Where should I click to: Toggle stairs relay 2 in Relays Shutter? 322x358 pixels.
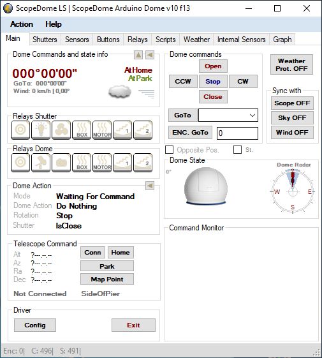(143, 130)
